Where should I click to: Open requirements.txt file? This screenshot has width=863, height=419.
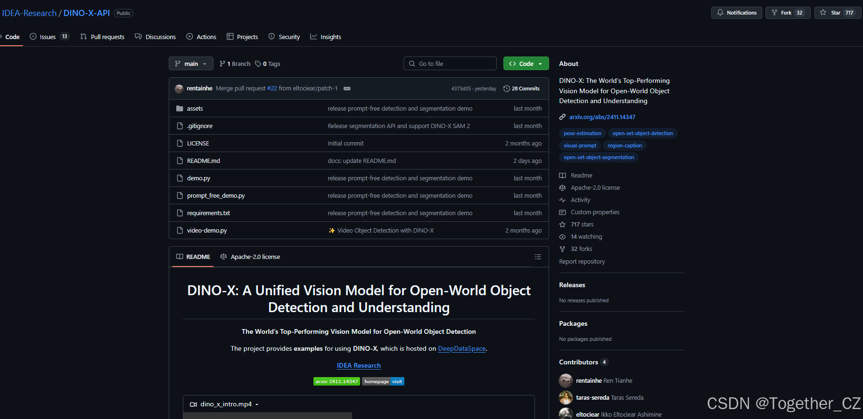[208, 213]
